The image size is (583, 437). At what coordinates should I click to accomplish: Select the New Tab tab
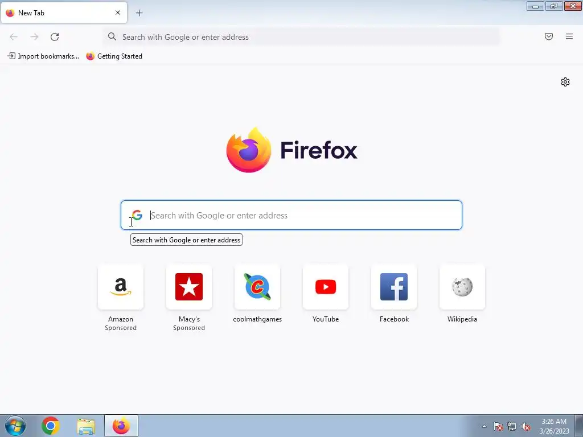[x=64, y=13]
